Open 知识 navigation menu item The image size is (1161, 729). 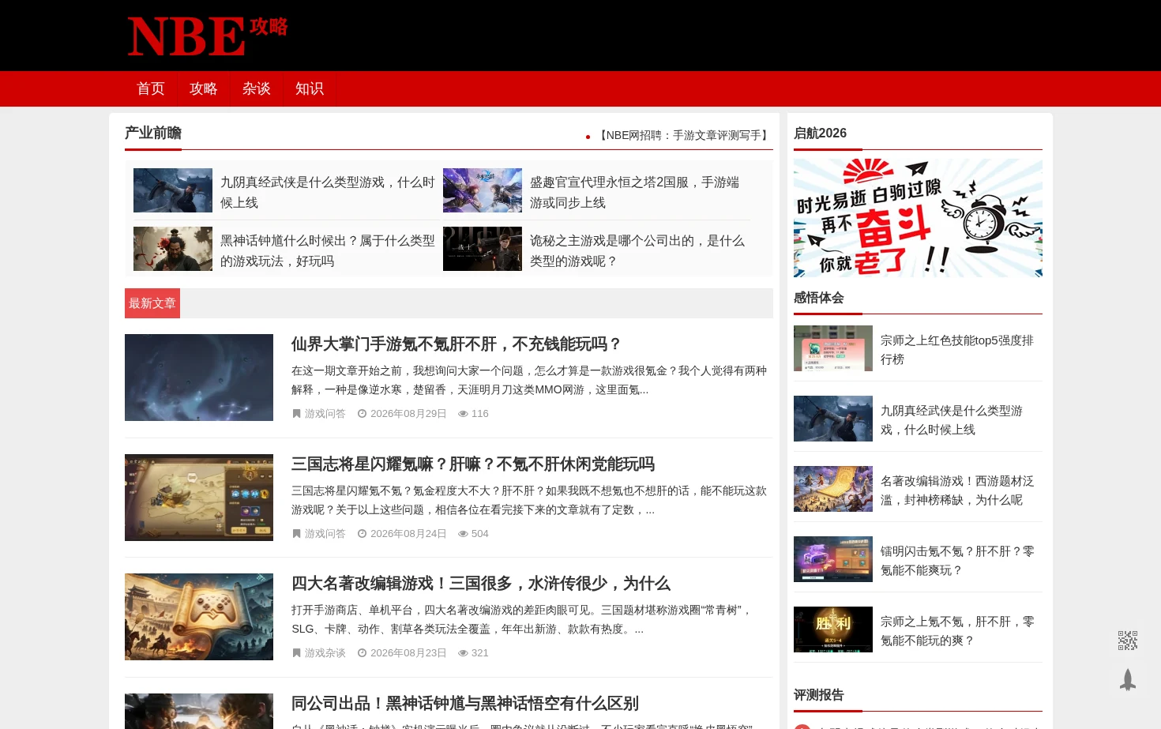coord(310,88)
